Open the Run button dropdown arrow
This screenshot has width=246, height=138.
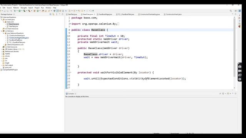click(22, 11)
